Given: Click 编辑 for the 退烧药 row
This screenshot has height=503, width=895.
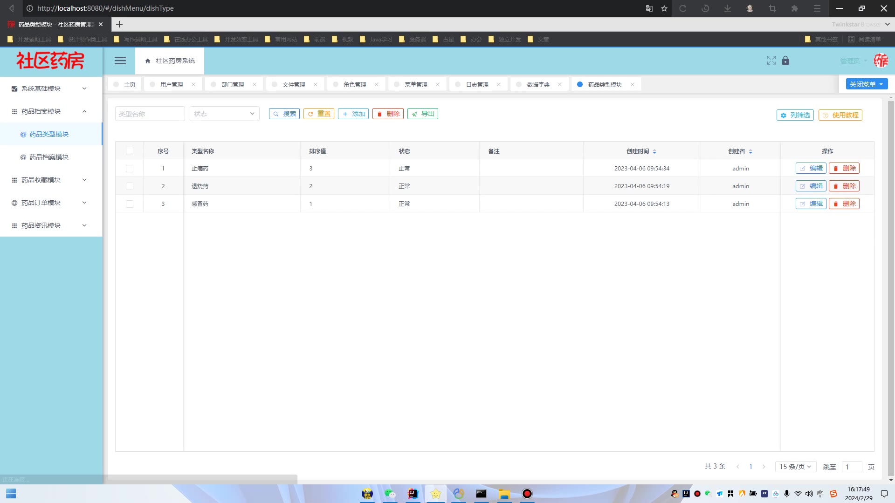Looking at the screenshot, I should [811, 186].
